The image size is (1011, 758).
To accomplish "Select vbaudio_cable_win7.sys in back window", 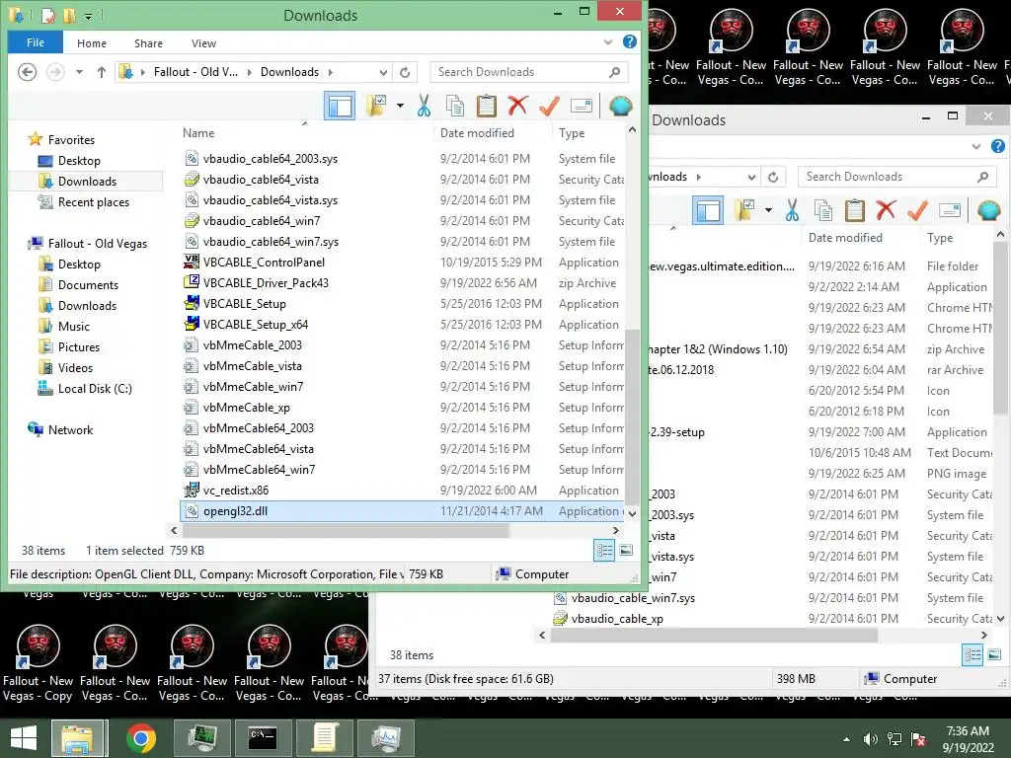I will click(624, 597).
